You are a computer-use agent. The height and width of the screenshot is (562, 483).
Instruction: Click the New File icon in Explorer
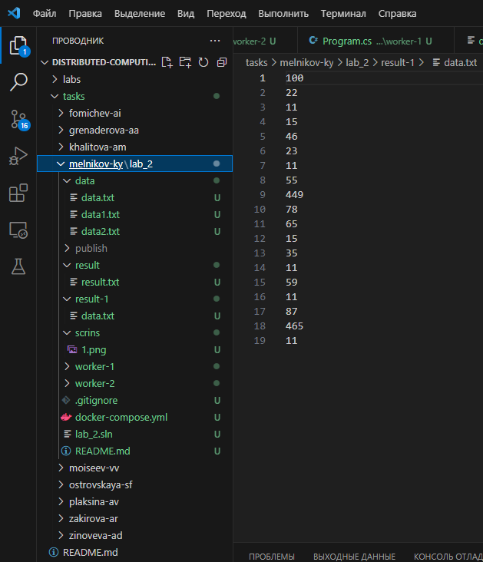point(167,62)
